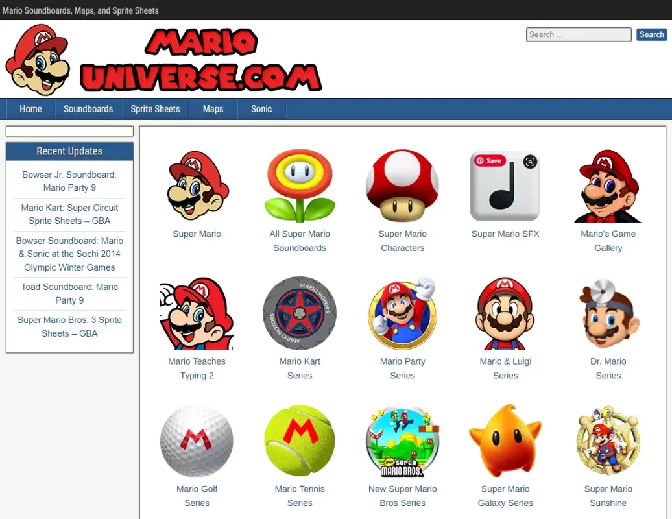Click 'Mario Party Series' text link
Image resolution: width=672 pixels, height=519 pixels.
click(402, 368)
